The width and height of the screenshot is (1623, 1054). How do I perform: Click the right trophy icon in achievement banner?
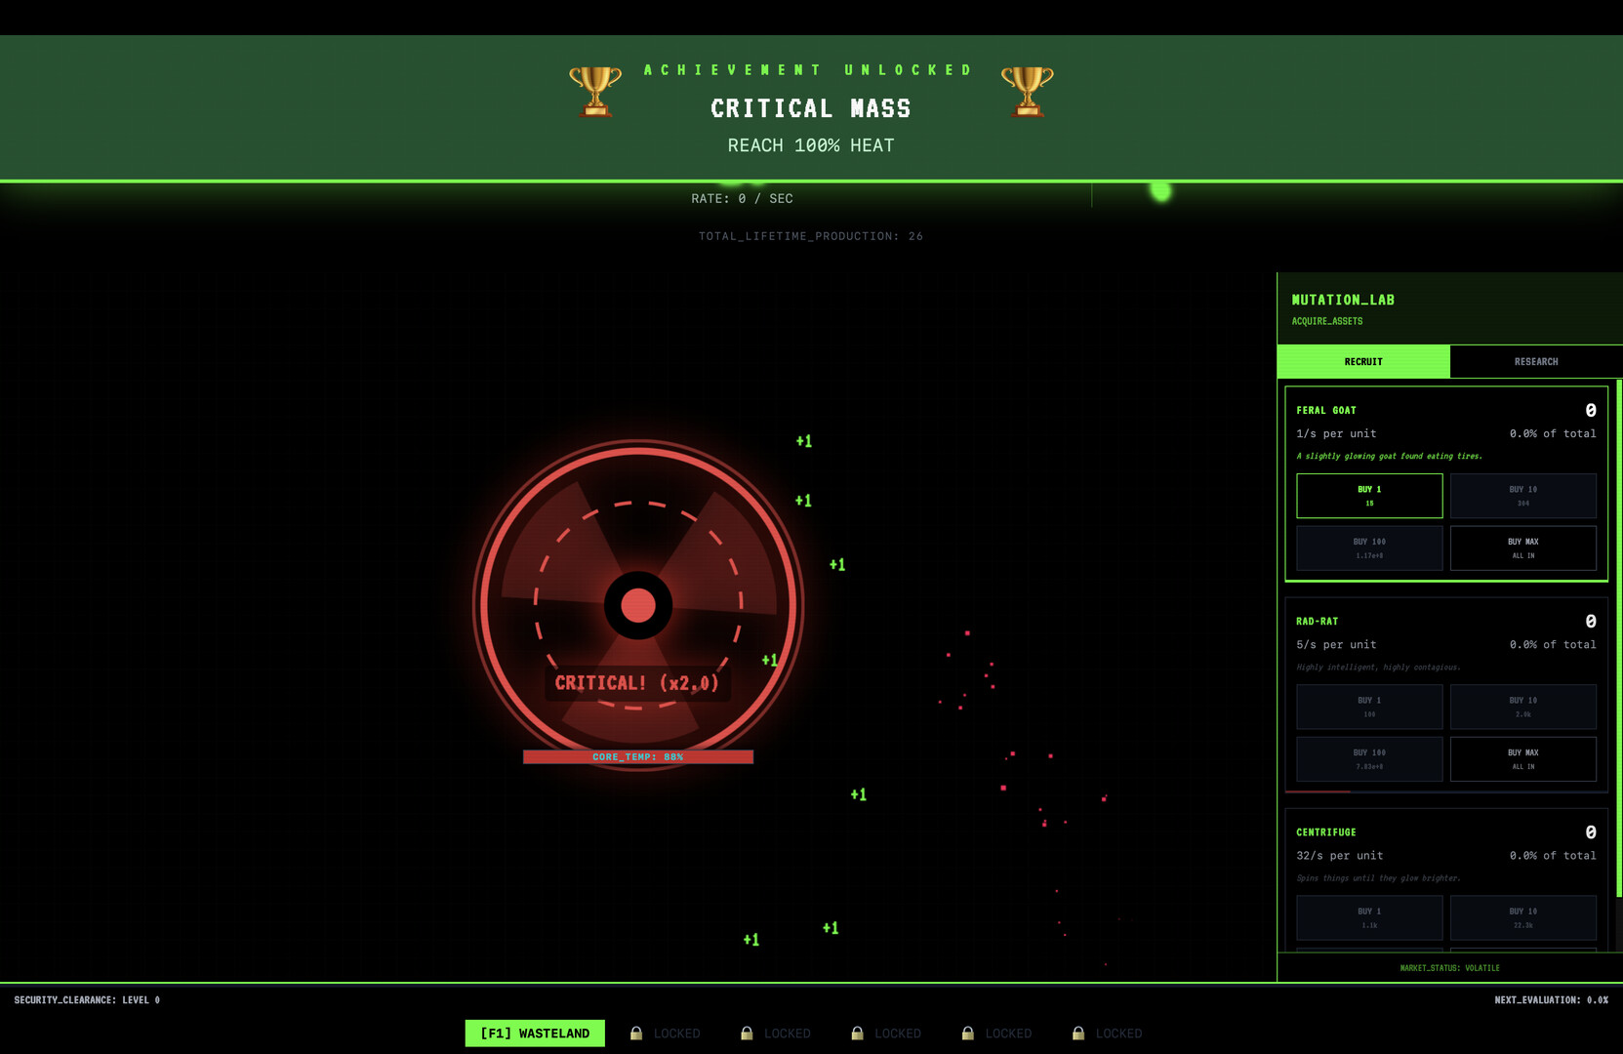1028,91
